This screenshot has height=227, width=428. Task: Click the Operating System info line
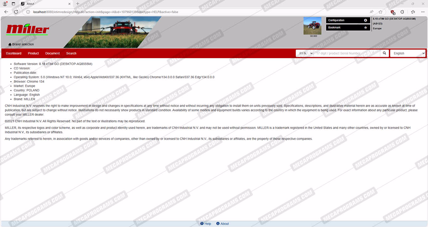click(114, 77)
